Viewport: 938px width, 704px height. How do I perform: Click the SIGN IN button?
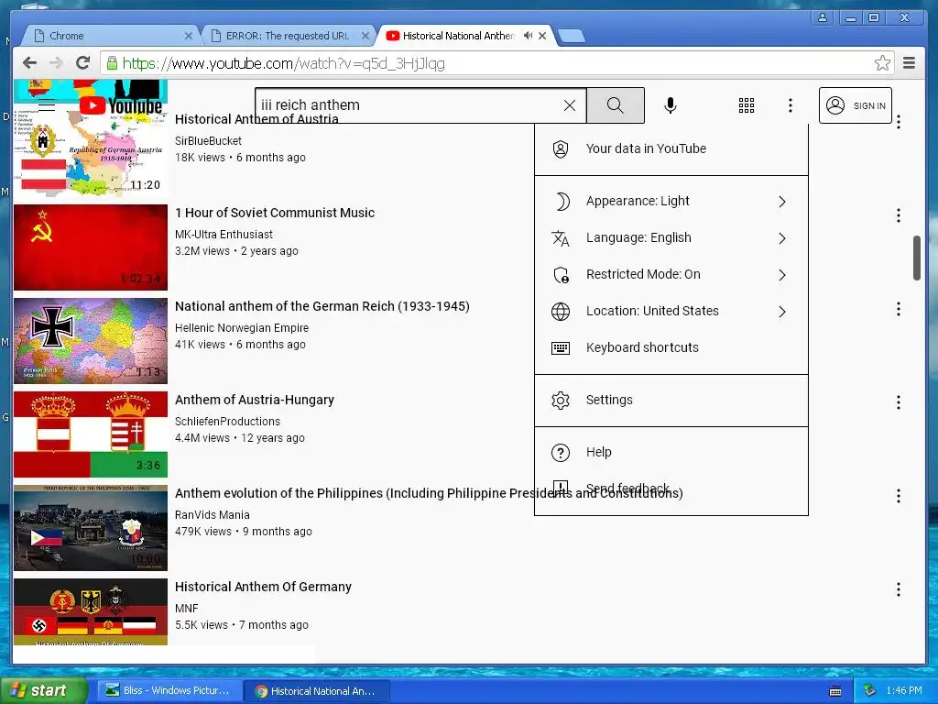click(x=855, y=105)
